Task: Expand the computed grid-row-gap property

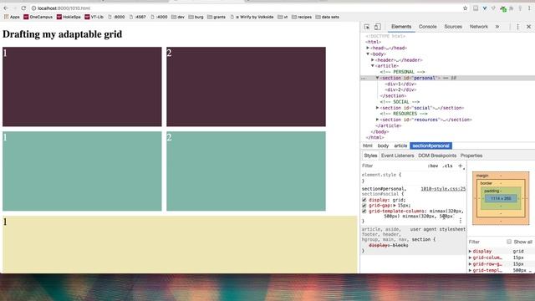Action: pyautogui.click(x=470, y=264)
